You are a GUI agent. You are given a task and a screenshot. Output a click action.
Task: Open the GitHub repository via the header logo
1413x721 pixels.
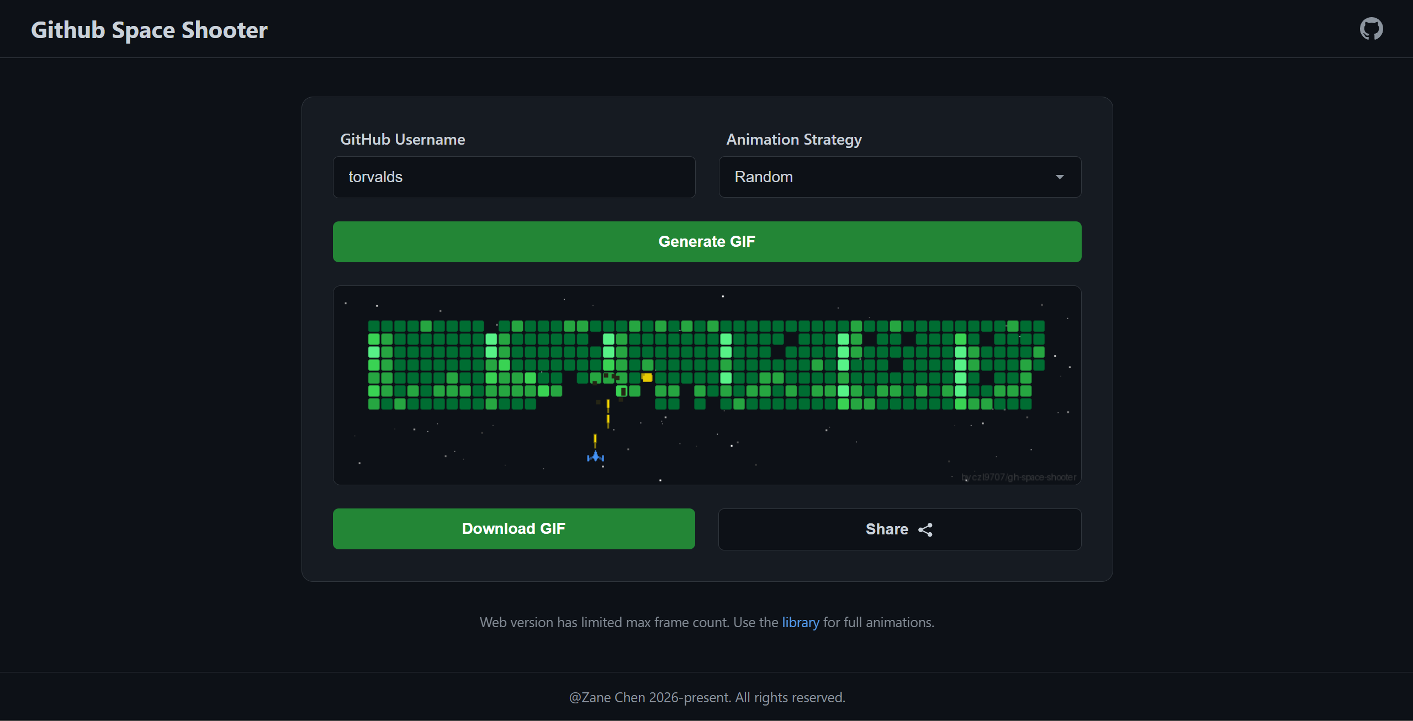[x=1372, y=29]
